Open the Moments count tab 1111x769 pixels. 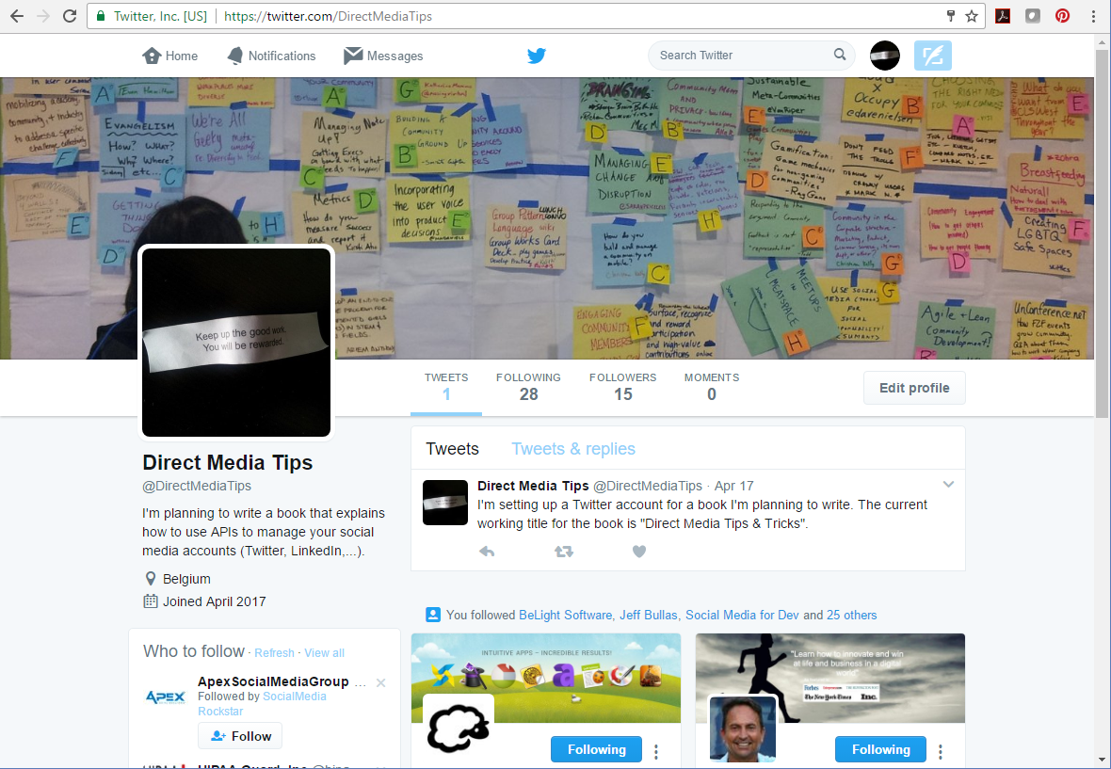tap(712, 388)
